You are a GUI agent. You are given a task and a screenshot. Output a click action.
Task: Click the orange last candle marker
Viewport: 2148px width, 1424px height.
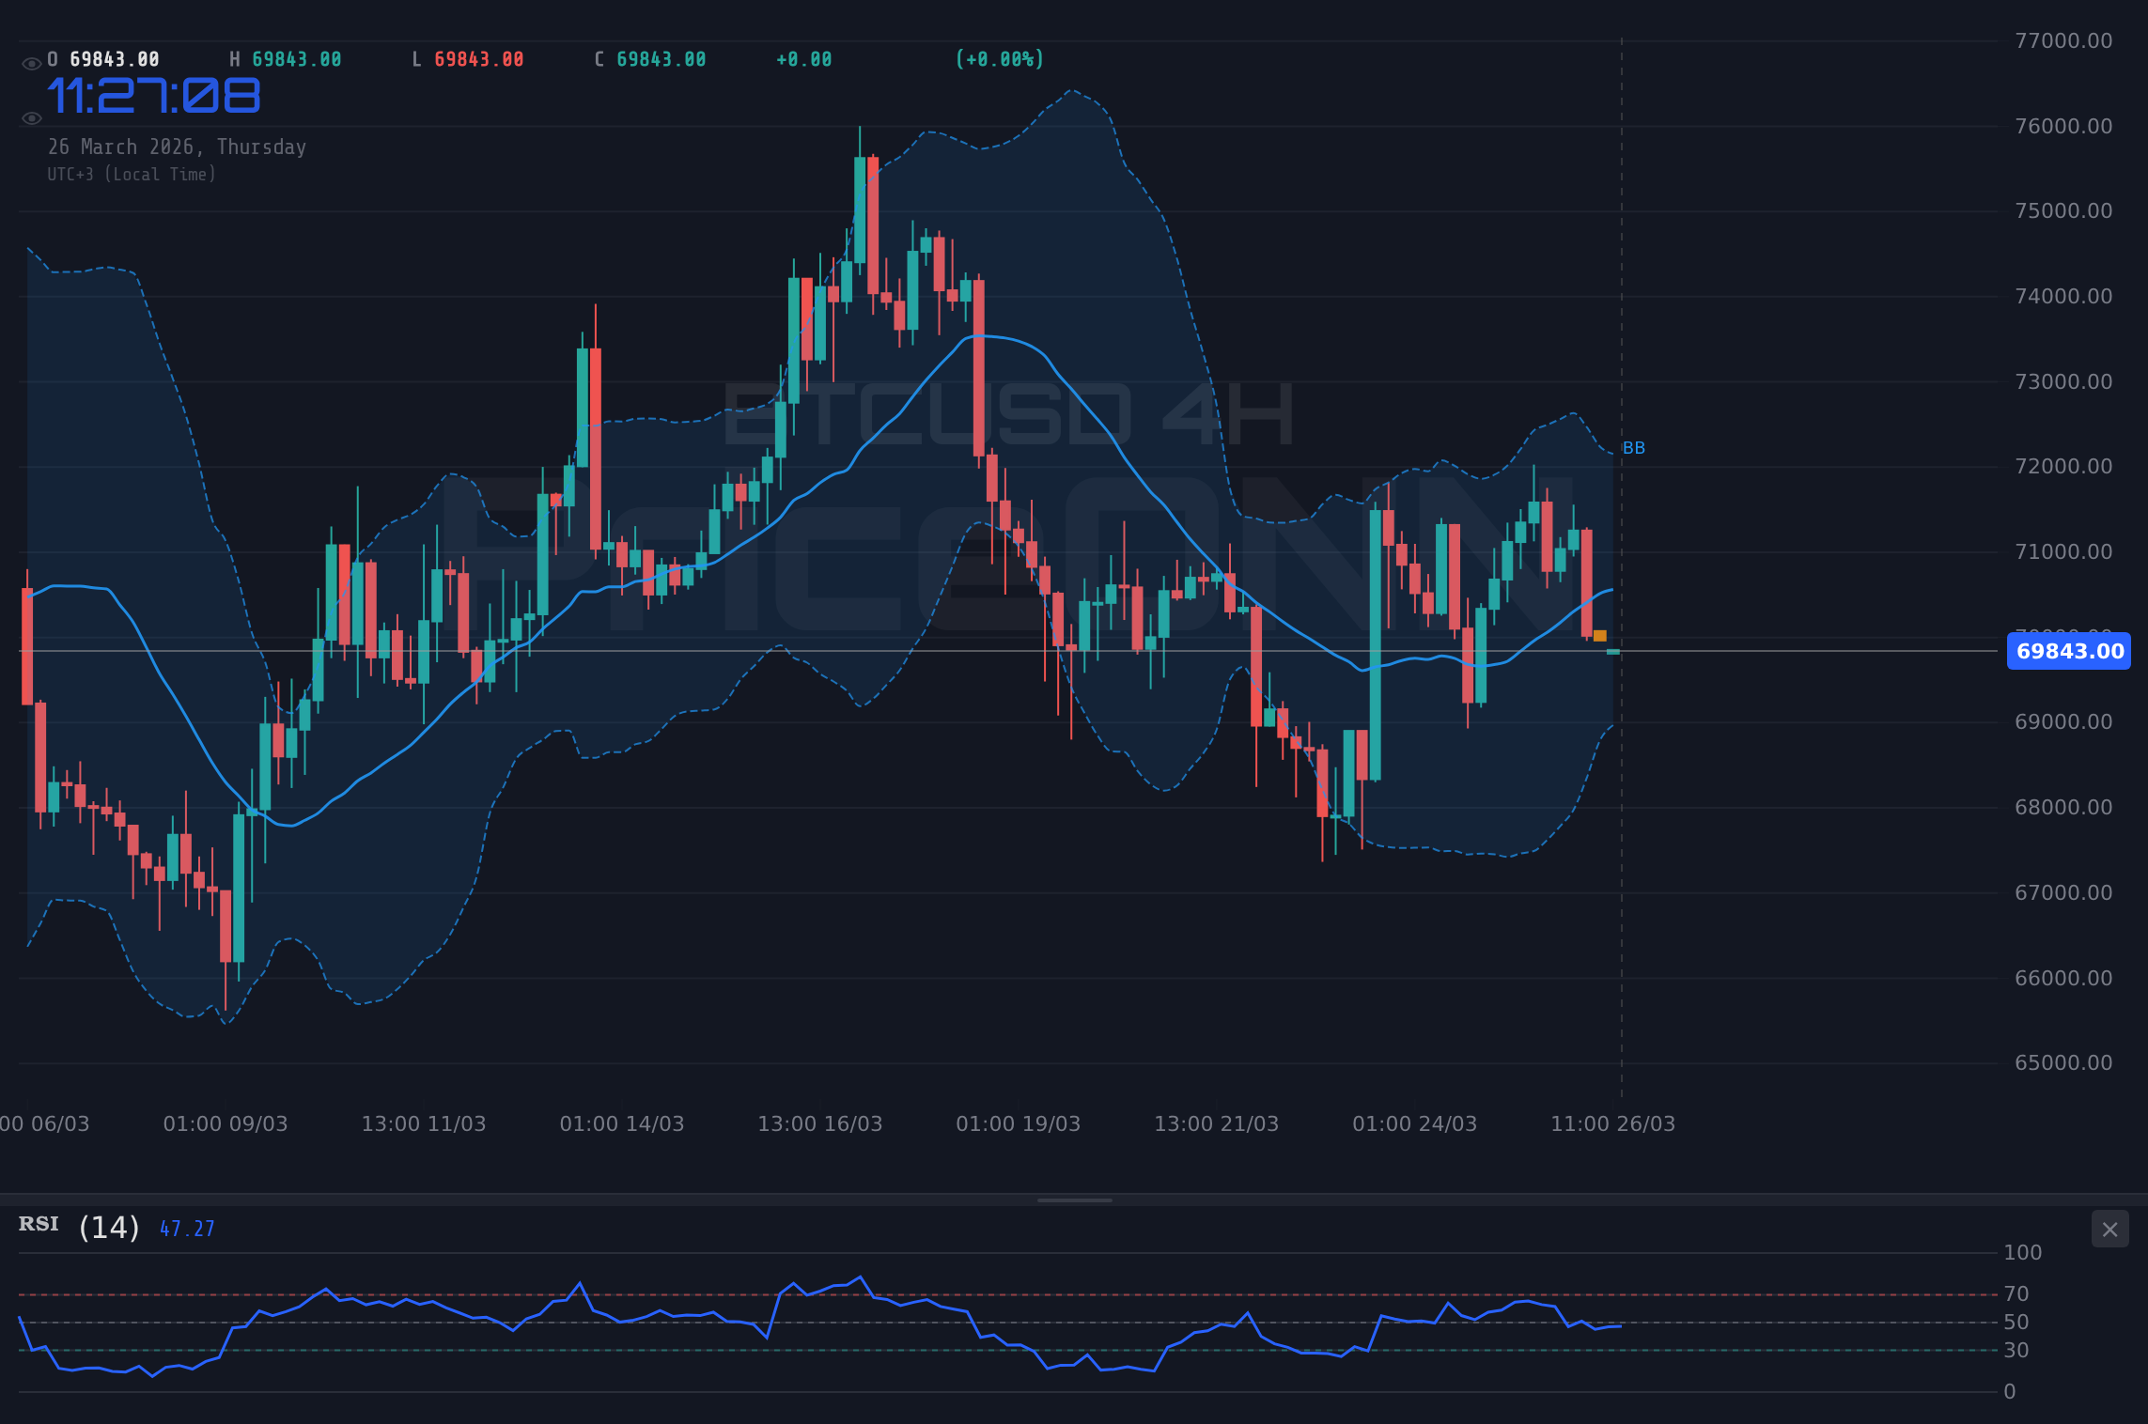(1598, 637)
